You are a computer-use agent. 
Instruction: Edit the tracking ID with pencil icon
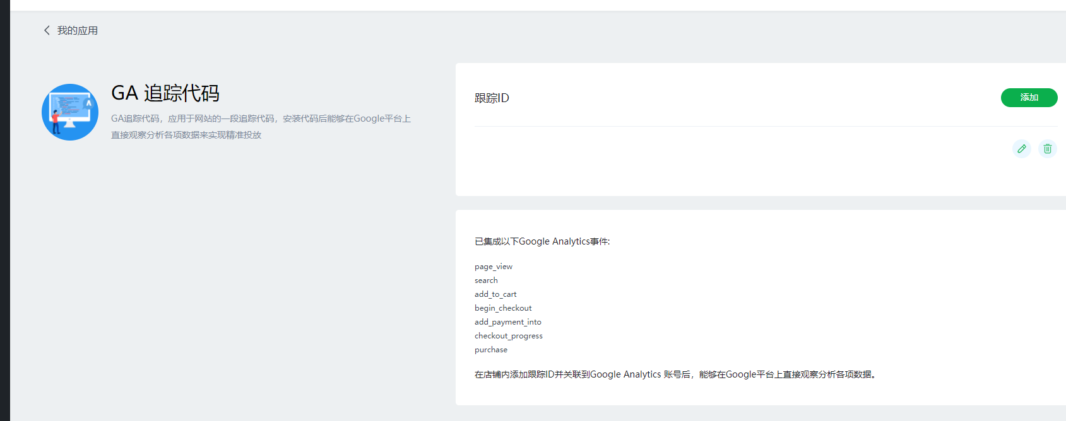pyautogui.click(x=1021, y=149)
